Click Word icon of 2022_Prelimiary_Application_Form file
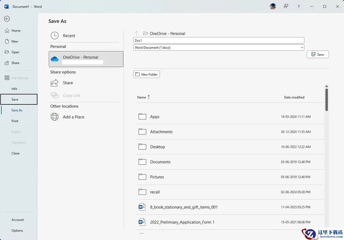Screen dimensions: 344x240 (x=142, y=222)
